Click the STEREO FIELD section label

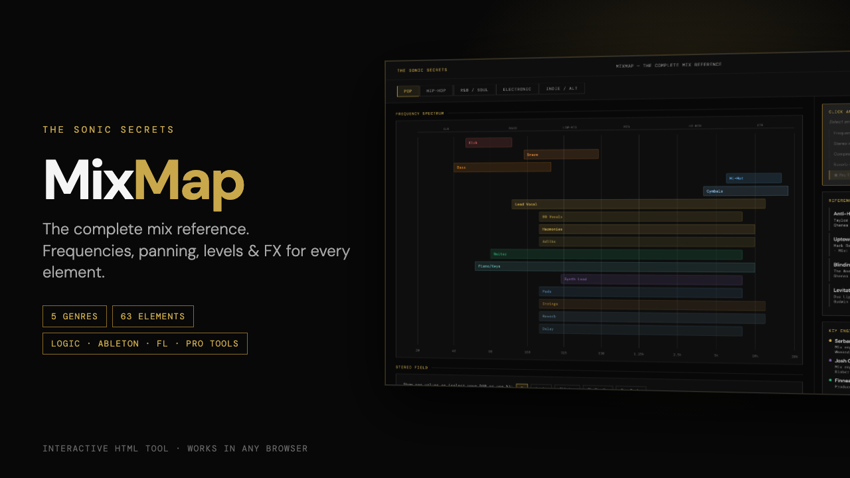(412, 367)
